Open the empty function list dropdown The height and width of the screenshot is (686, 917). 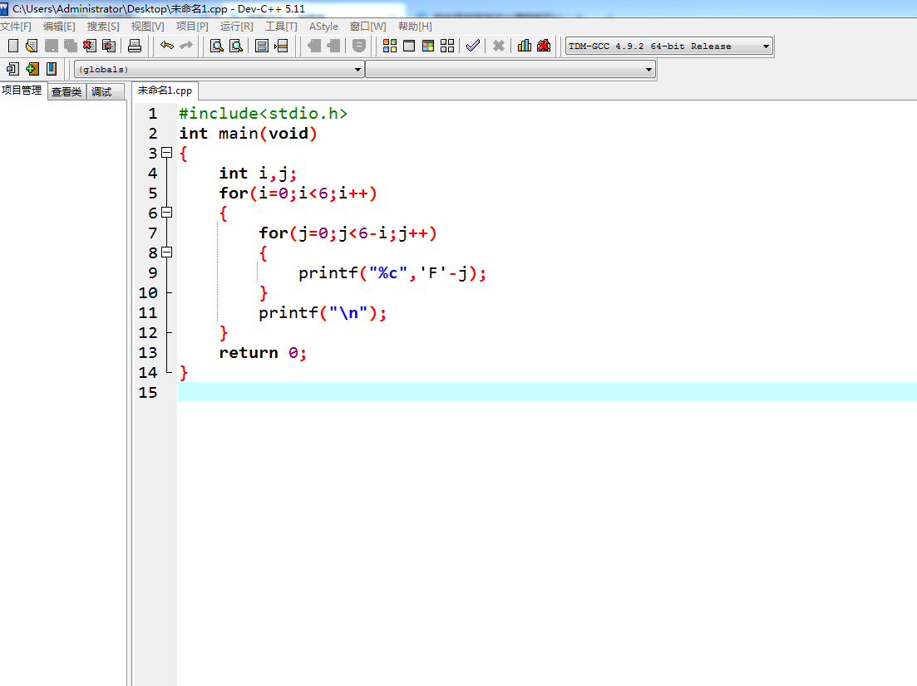pos(510,70)
